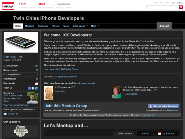185x139 pixels.
Task: Click Sign up using Facebook button
Action: pyautogui.click(x=164, y=106)
